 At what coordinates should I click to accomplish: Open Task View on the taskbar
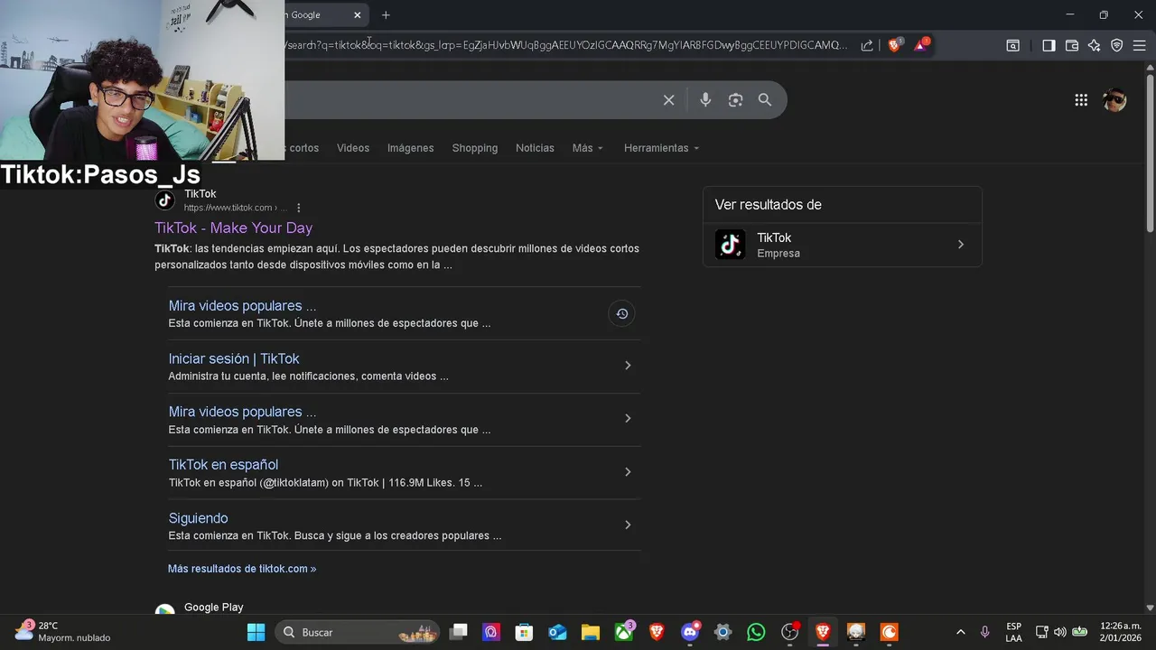click(x=459, y=632)
